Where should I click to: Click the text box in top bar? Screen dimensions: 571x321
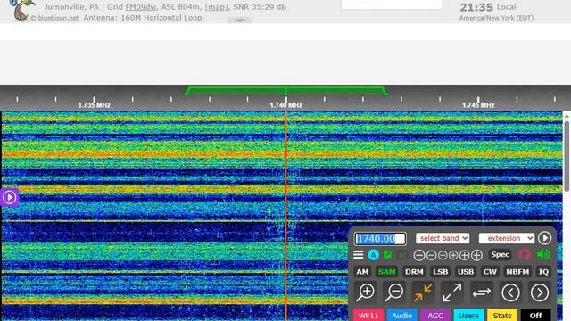392,4
